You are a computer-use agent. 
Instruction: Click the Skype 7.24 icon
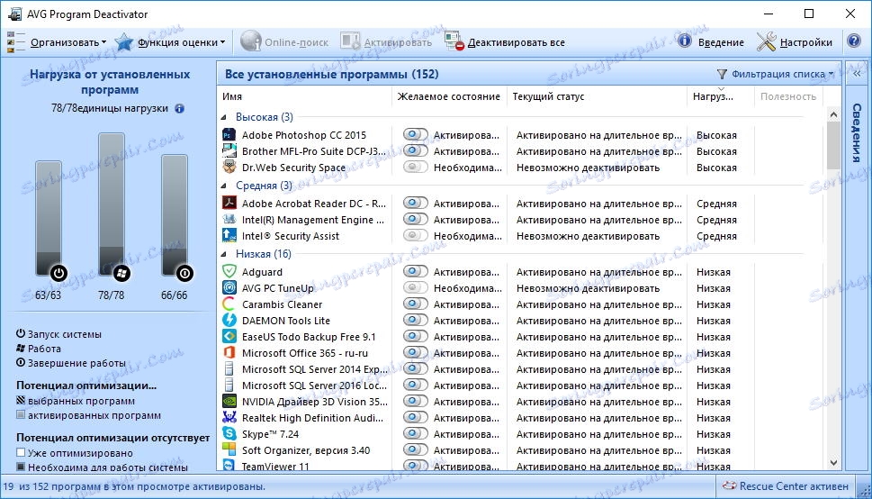click(229, 434)
